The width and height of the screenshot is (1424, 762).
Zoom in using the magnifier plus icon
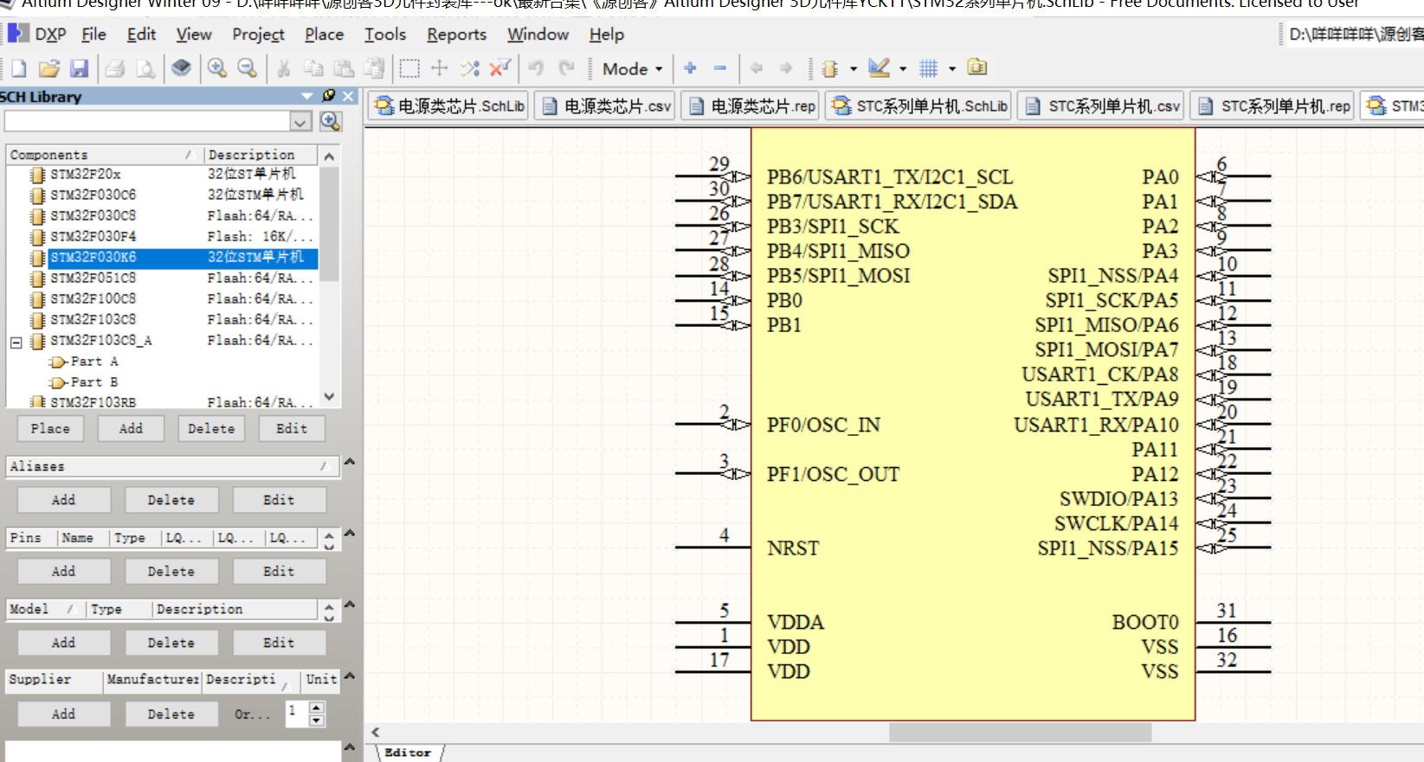[x=217, y=68]
